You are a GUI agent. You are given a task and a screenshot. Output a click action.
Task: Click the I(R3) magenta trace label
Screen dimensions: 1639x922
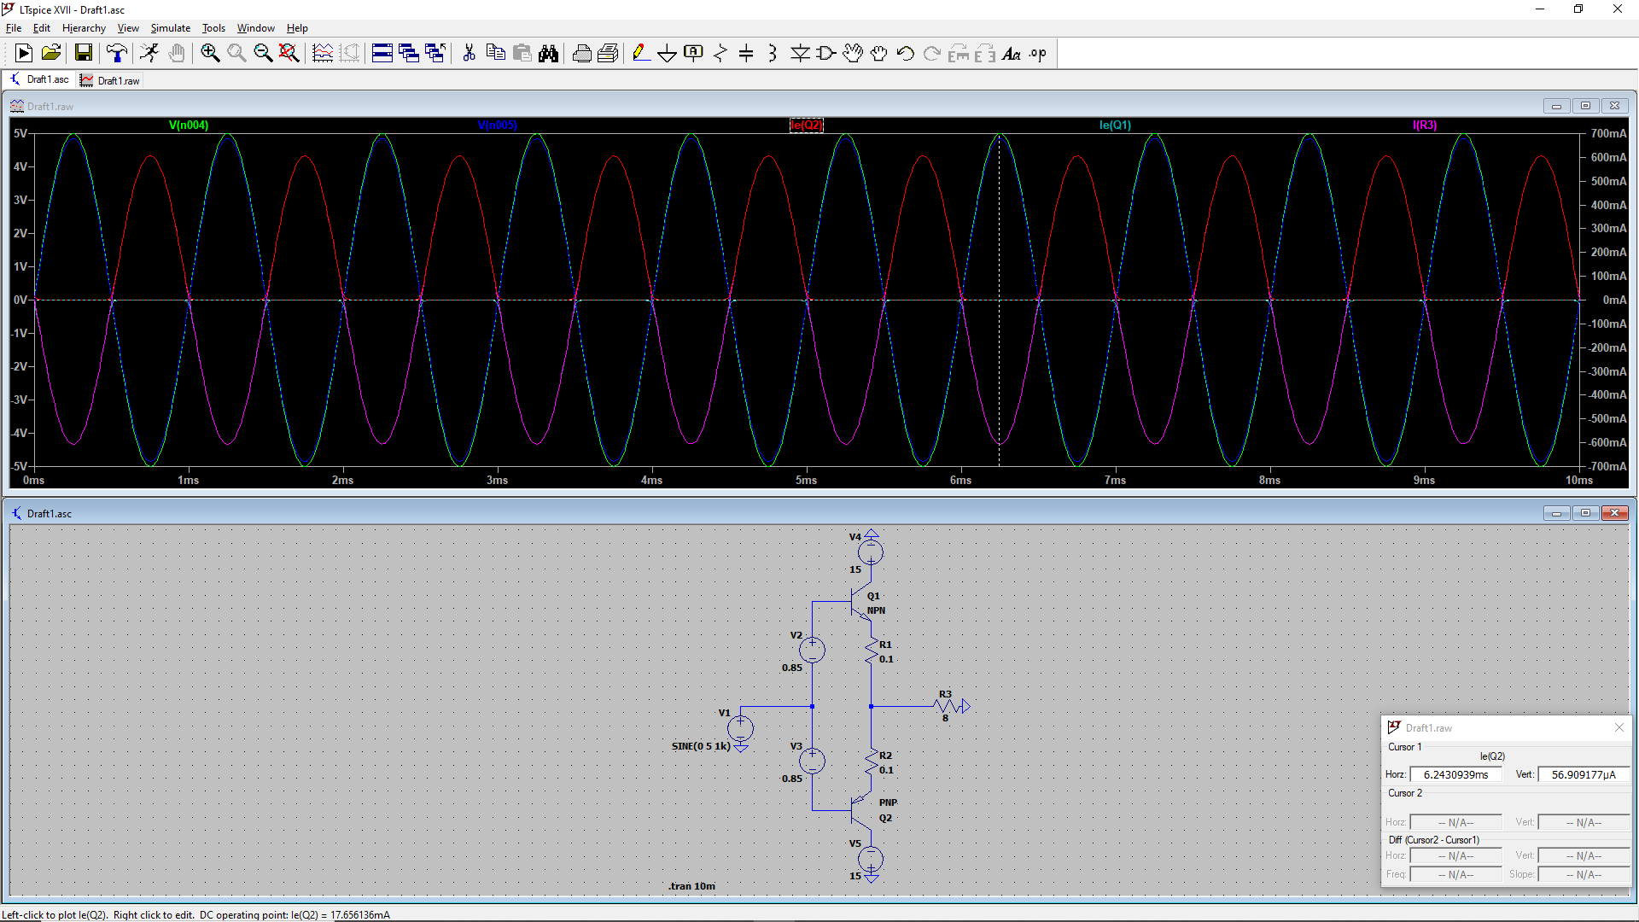[1425, 125]
